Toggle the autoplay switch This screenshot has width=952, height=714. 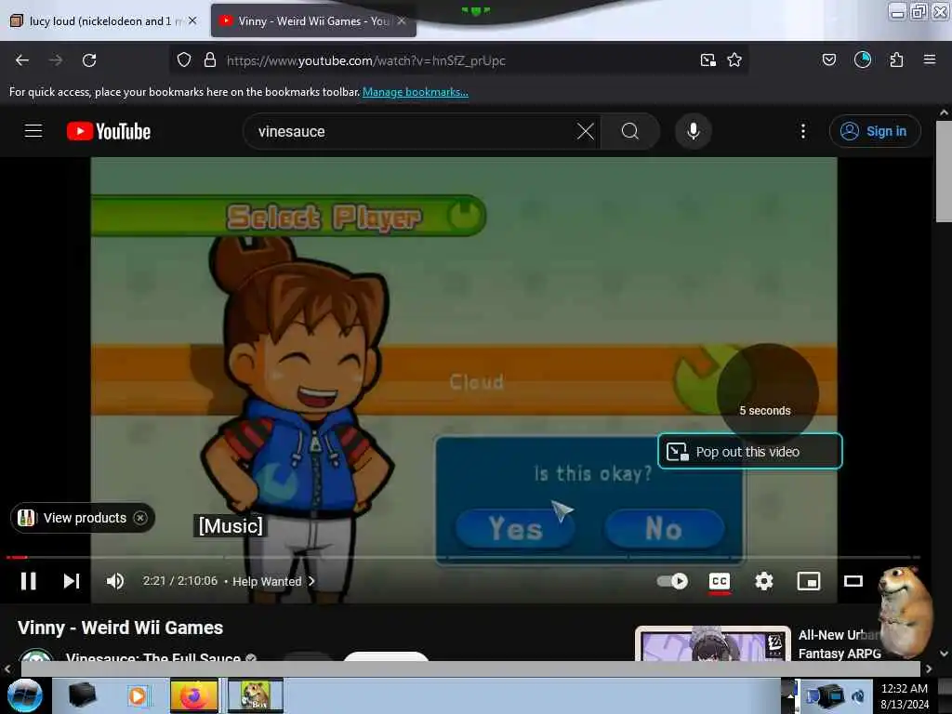(673, 581)
